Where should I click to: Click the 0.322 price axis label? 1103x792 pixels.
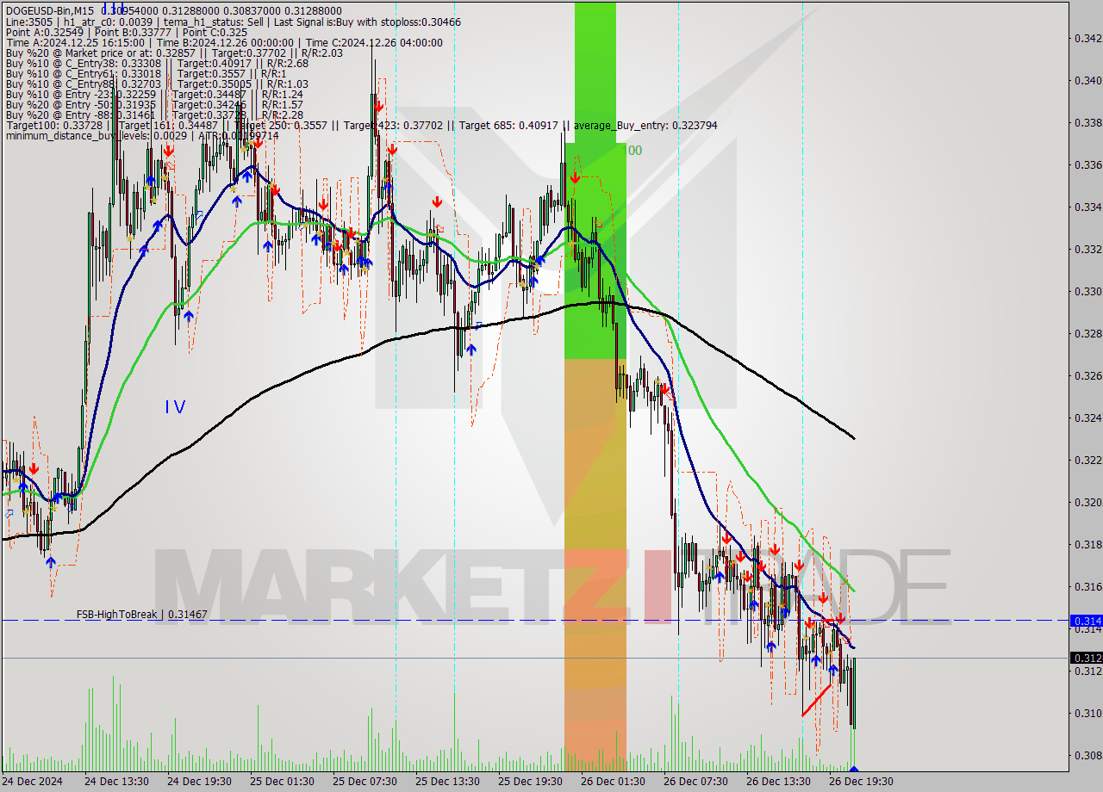pos(1087,460)
